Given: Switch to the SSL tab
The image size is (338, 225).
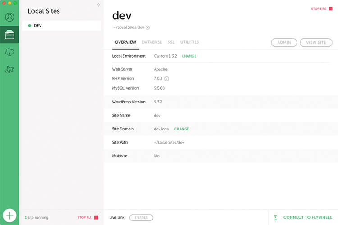Looking at the screenshot, I should coord(171,42).
